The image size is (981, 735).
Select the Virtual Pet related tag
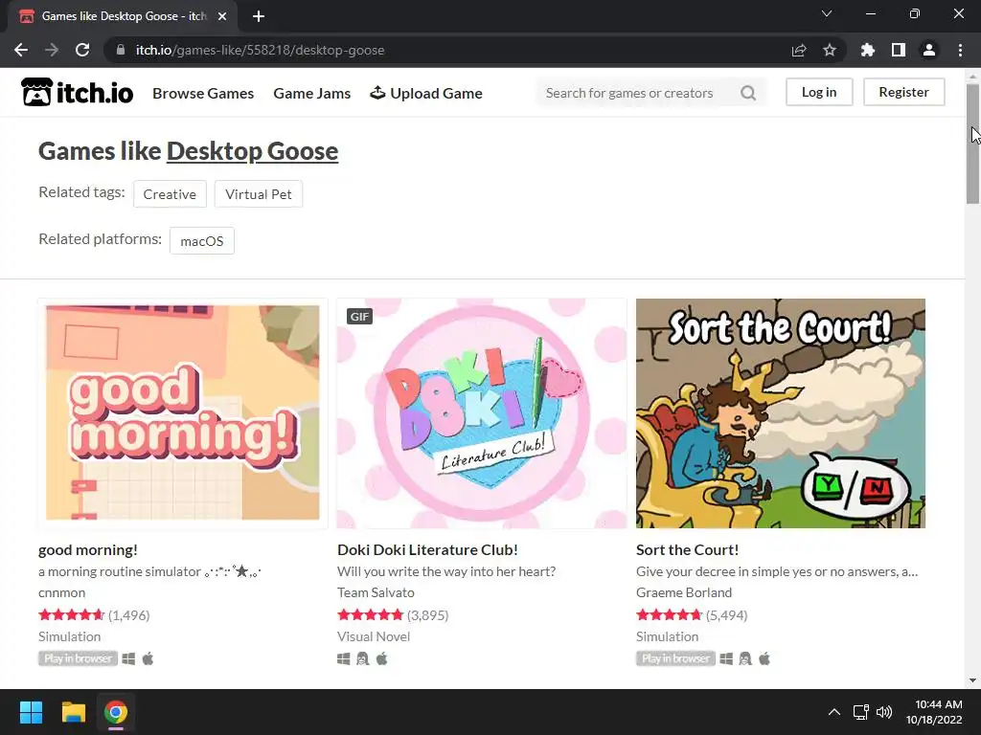click(x=259, y=193)
